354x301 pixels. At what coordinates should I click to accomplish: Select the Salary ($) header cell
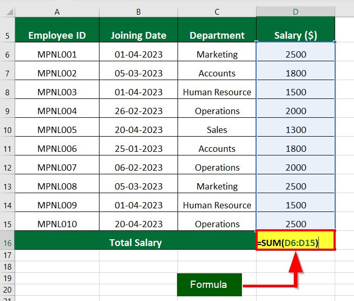tap(295, 36)
